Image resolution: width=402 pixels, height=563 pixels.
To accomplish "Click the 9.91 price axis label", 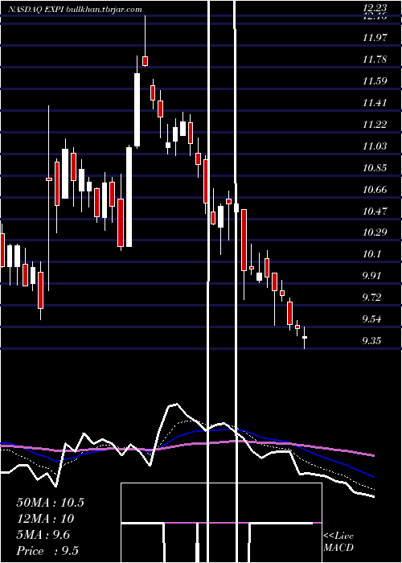I will pyautogui.click(x=371, y=276).
